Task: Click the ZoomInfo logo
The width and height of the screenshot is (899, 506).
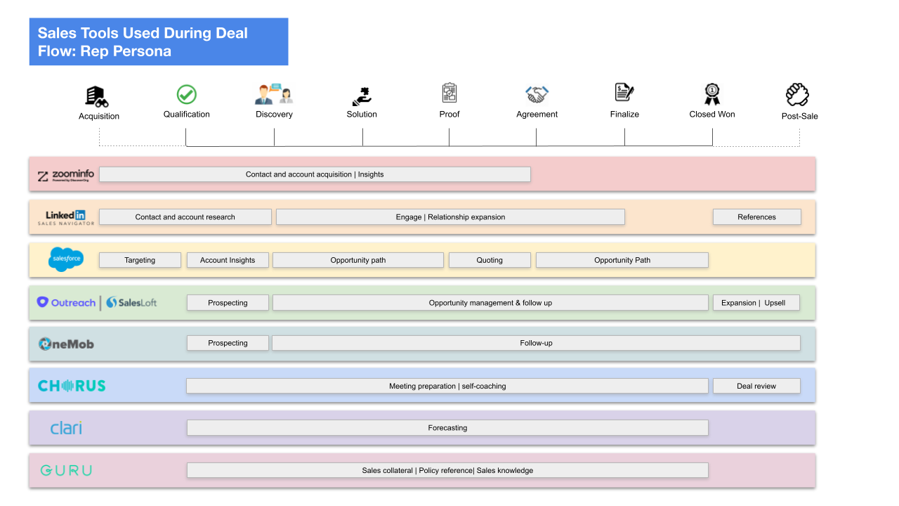Action: click(65, 176)
